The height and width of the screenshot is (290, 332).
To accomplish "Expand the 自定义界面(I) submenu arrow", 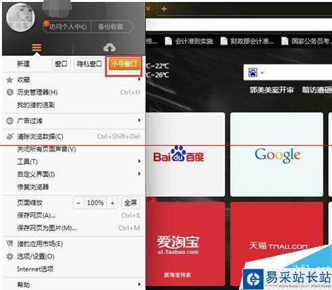I will [139, 174].
